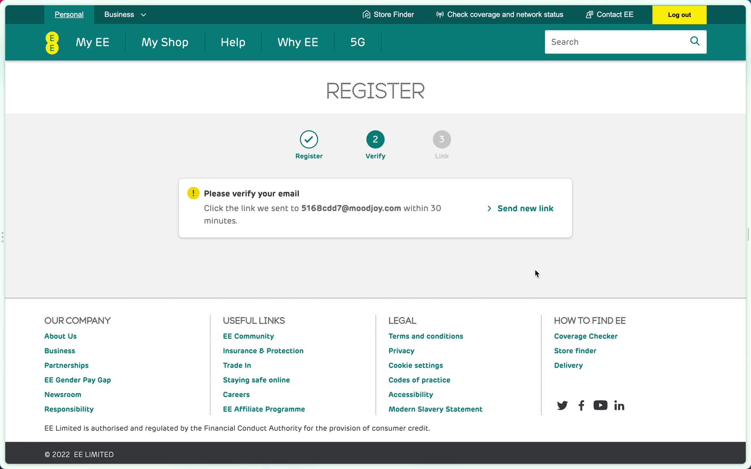Viewport: 751px width, 469px height.
Task: Open the Partnerships footer link
Action: (66, 365)
